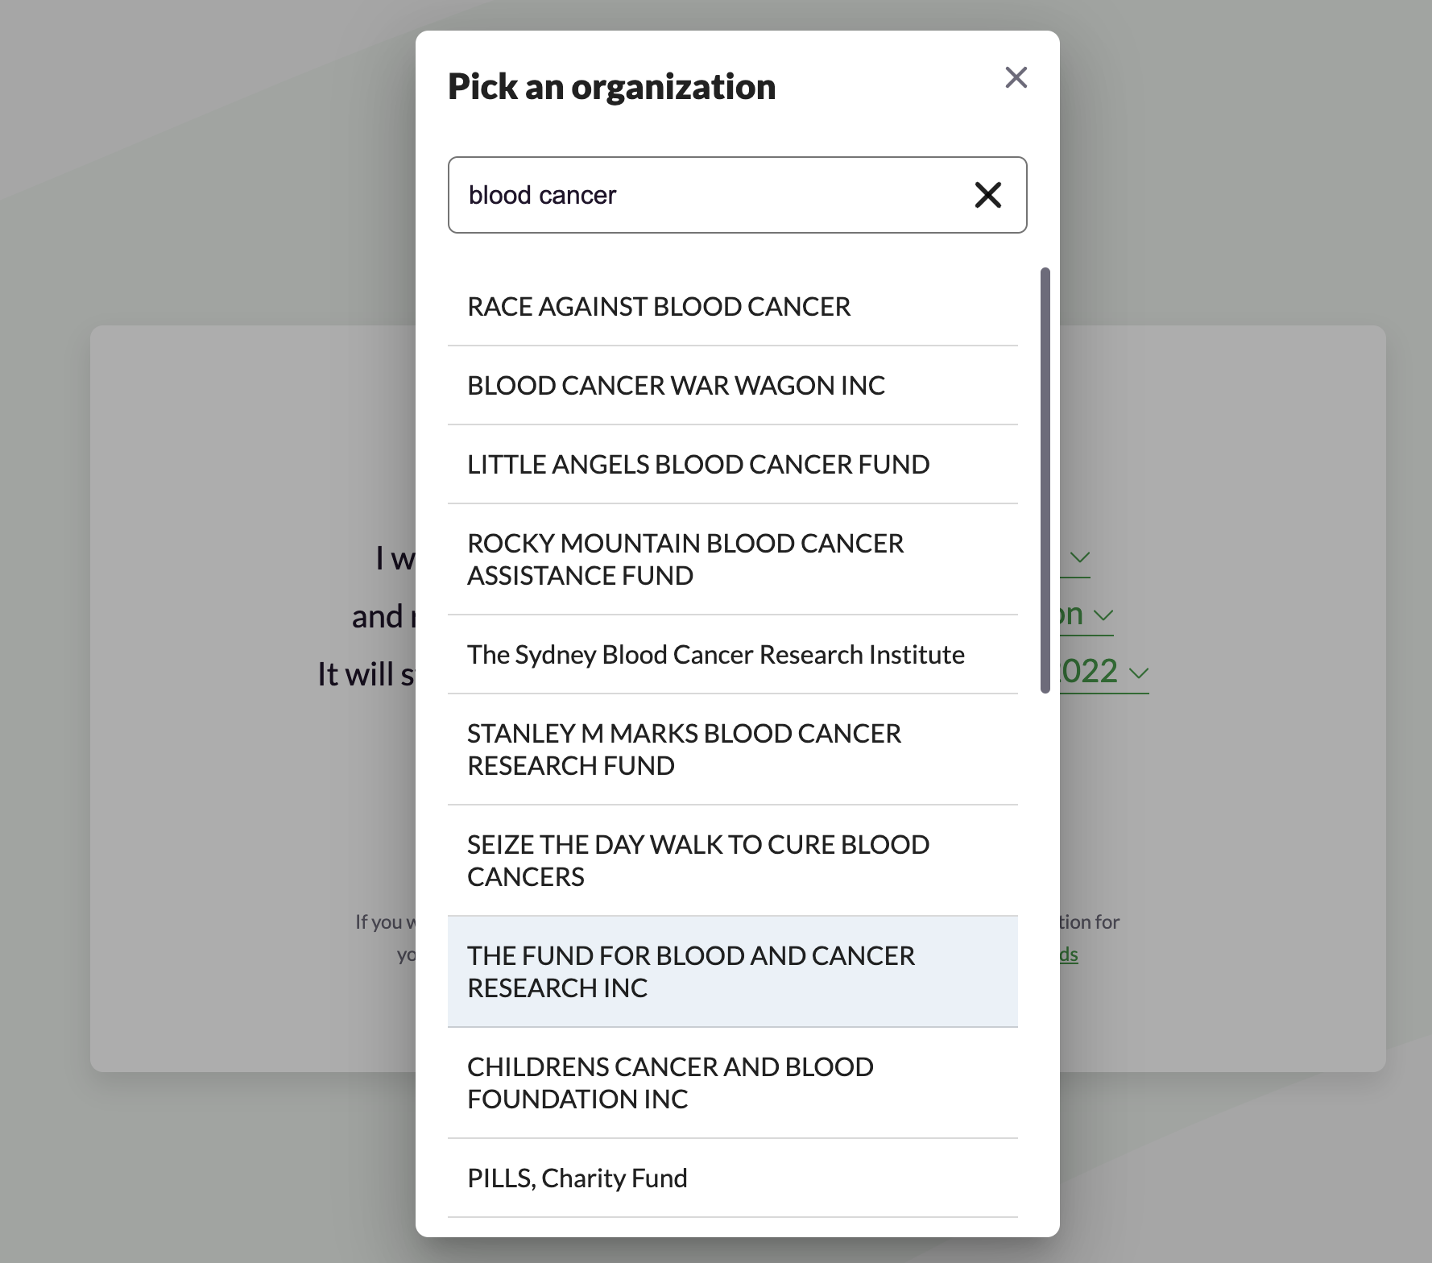This screenshot has height=1263, width=1432.
Task: Choose The Sydney Blood Cancer Research Institute
Action: [733, 655]
